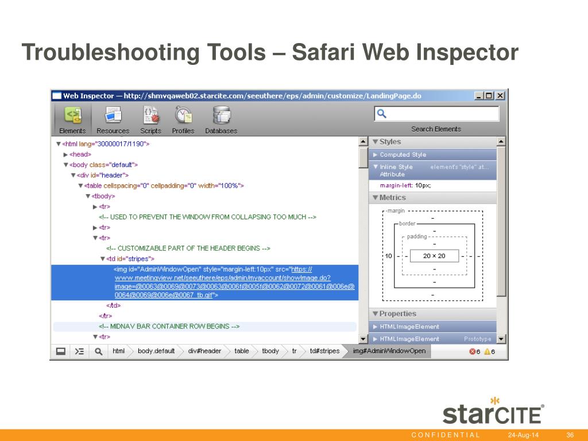Click the DOM tree scrollbar down arrow
This screenshot has height=441, width=588.
[363, 339]
